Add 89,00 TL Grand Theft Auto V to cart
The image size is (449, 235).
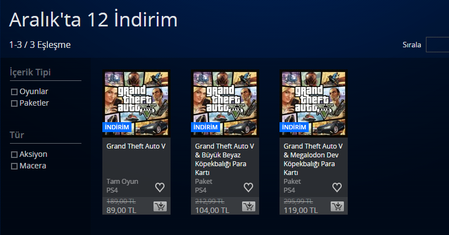click(x=160, y=206)
